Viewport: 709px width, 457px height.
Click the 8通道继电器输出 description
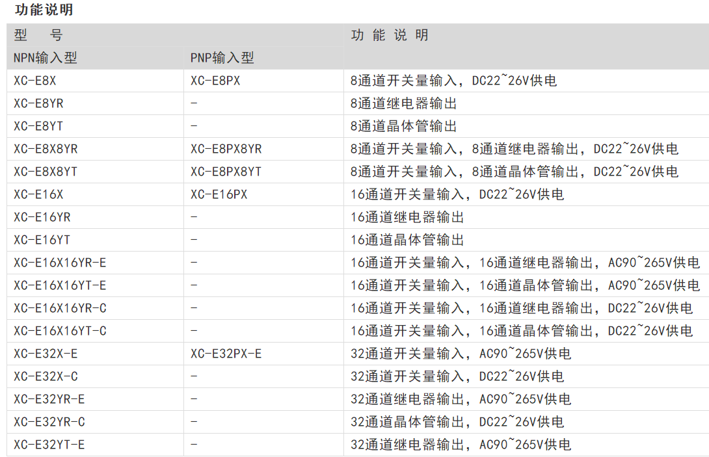(x=404, y=103)
